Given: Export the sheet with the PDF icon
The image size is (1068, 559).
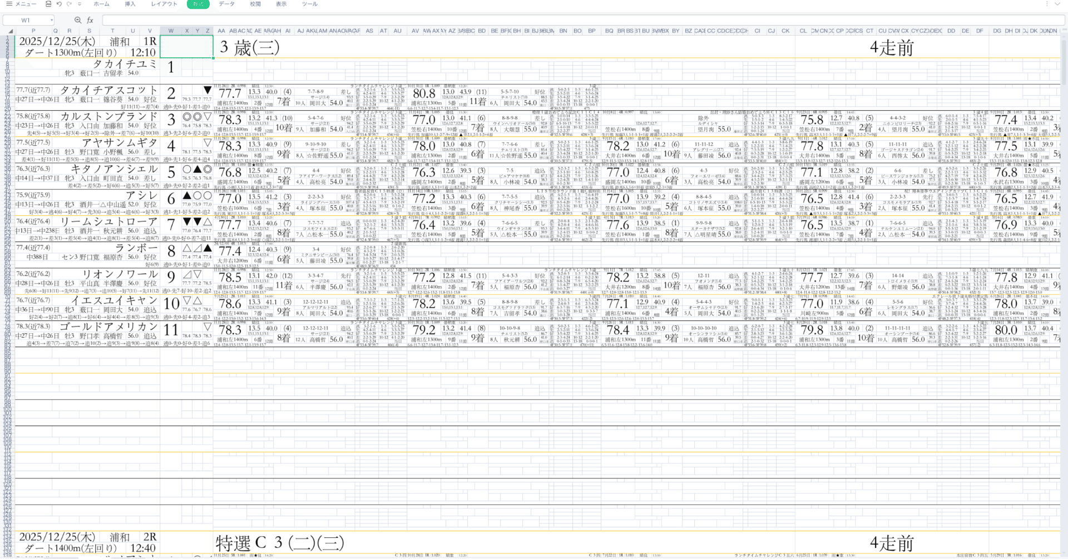Looking at the screenshot, I should pyautogui.click(x=48, y=4).
